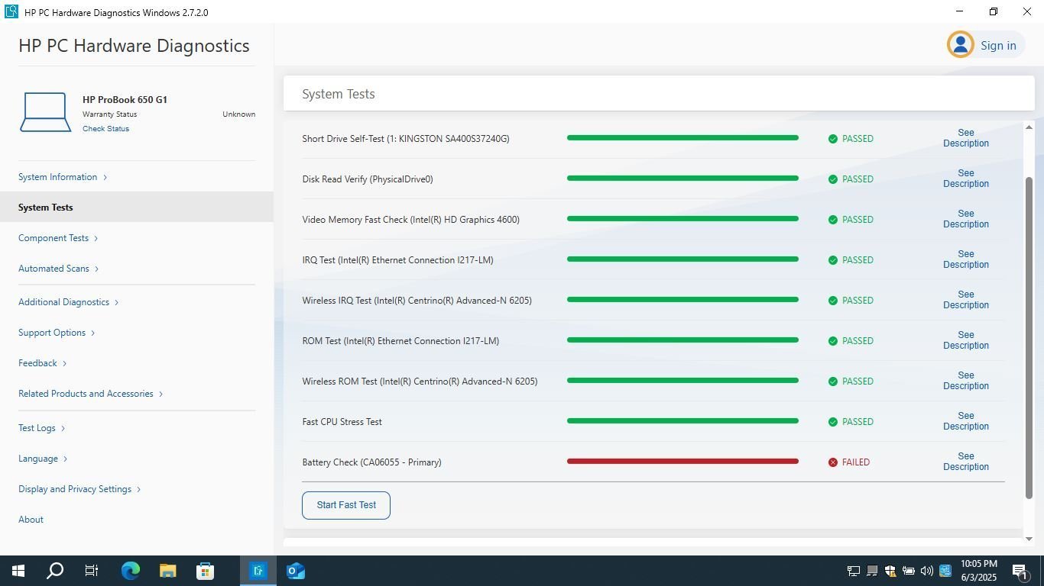Open the Windows Start menu
1044x586 pixels.
point(18,571)
